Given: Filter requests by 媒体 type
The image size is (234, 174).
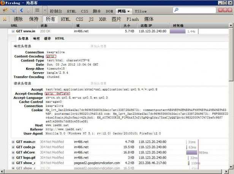Looking at the screenshot, I should pyautogui.click(x=149, y=19).
